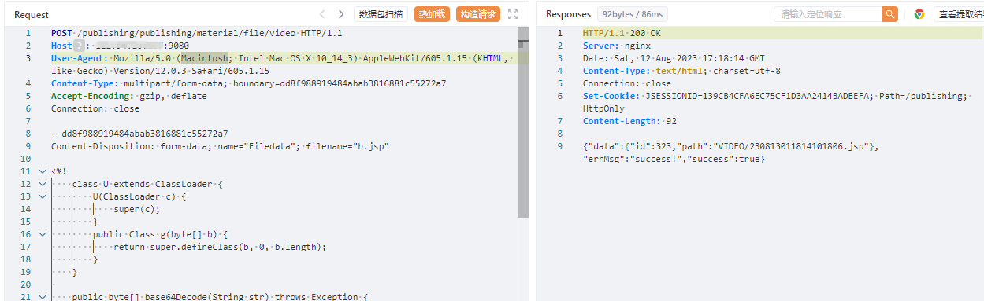Click the orange search icon in Responses

click(890, 14)
